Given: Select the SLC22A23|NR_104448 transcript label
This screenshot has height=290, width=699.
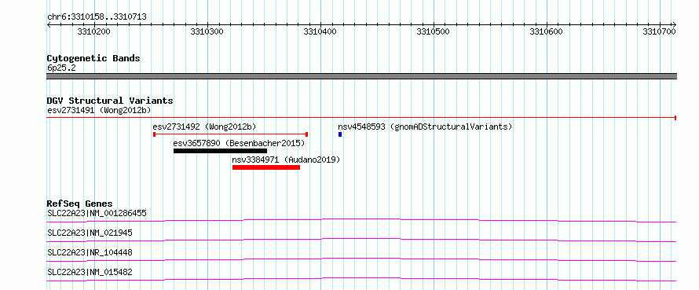Looking at the screenshot, I should [90, 252].
